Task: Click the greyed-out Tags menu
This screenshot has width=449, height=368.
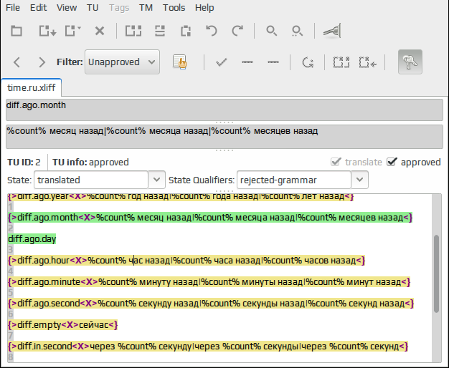Action: (119, 7)
